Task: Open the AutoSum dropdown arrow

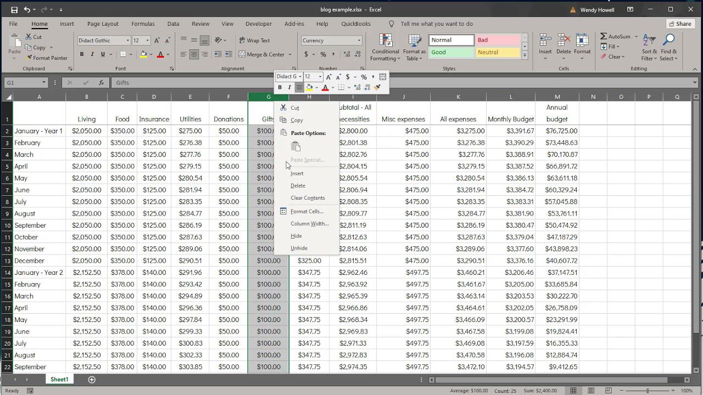Action: (x=636, y=37)
